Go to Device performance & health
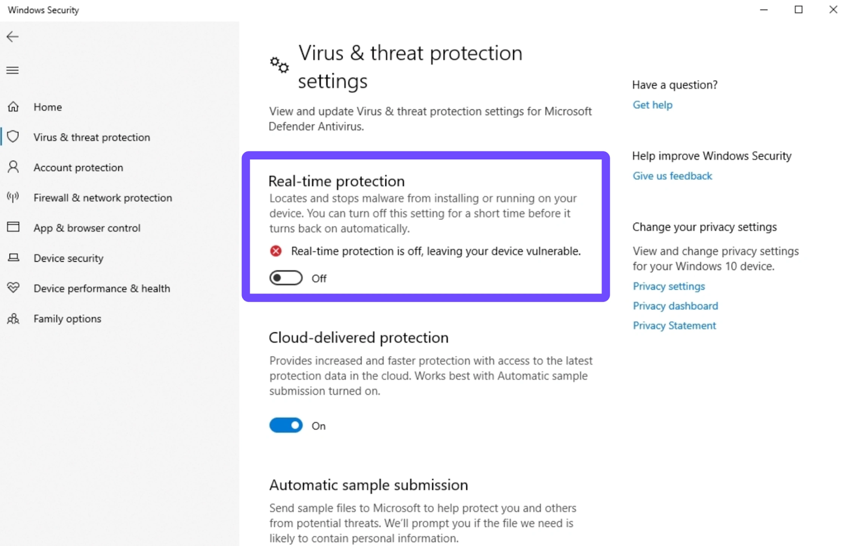Screen dimensions: 841x546 pyautogui.click(x=101, y=289)
